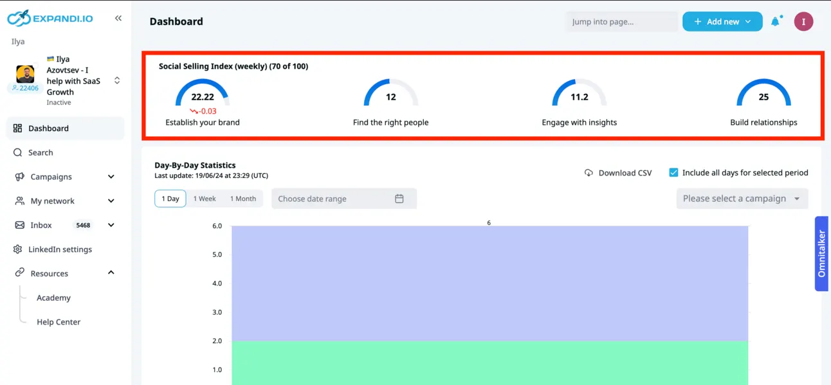Click the Inbox 5468 unread badge
The width and height of the screenshot is (831, 385).
(x=83, y=226)
